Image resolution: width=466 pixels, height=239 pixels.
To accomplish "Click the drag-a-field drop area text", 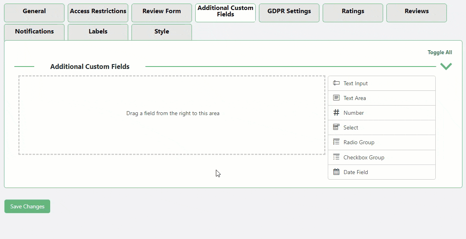I will point(173,113).
